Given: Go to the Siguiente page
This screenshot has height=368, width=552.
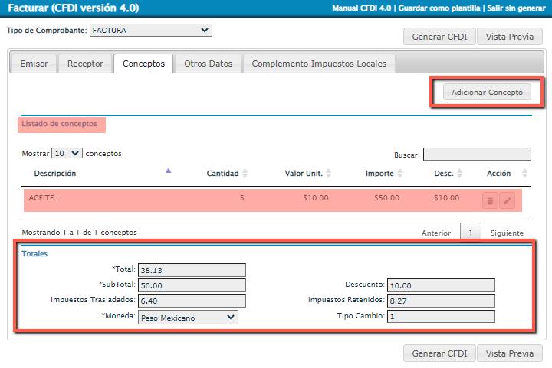Looking at the screenshot, I should point(507,233).
